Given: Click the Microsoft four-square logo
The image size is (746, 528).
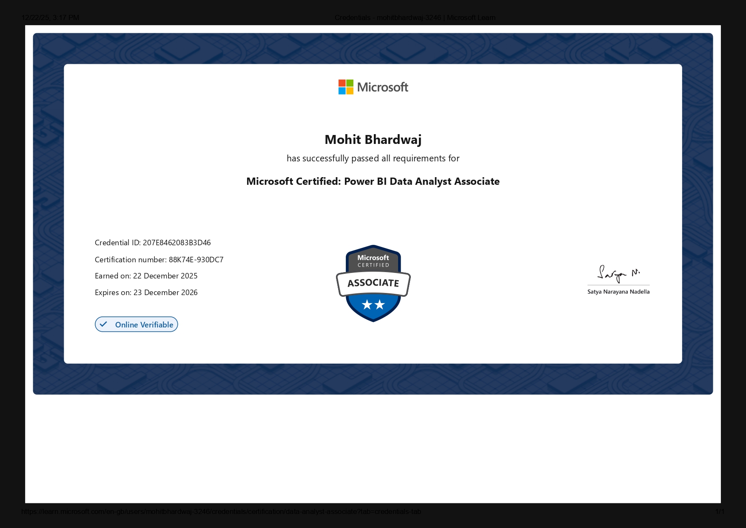Looking at the screenshot, I should pos(346,87).
